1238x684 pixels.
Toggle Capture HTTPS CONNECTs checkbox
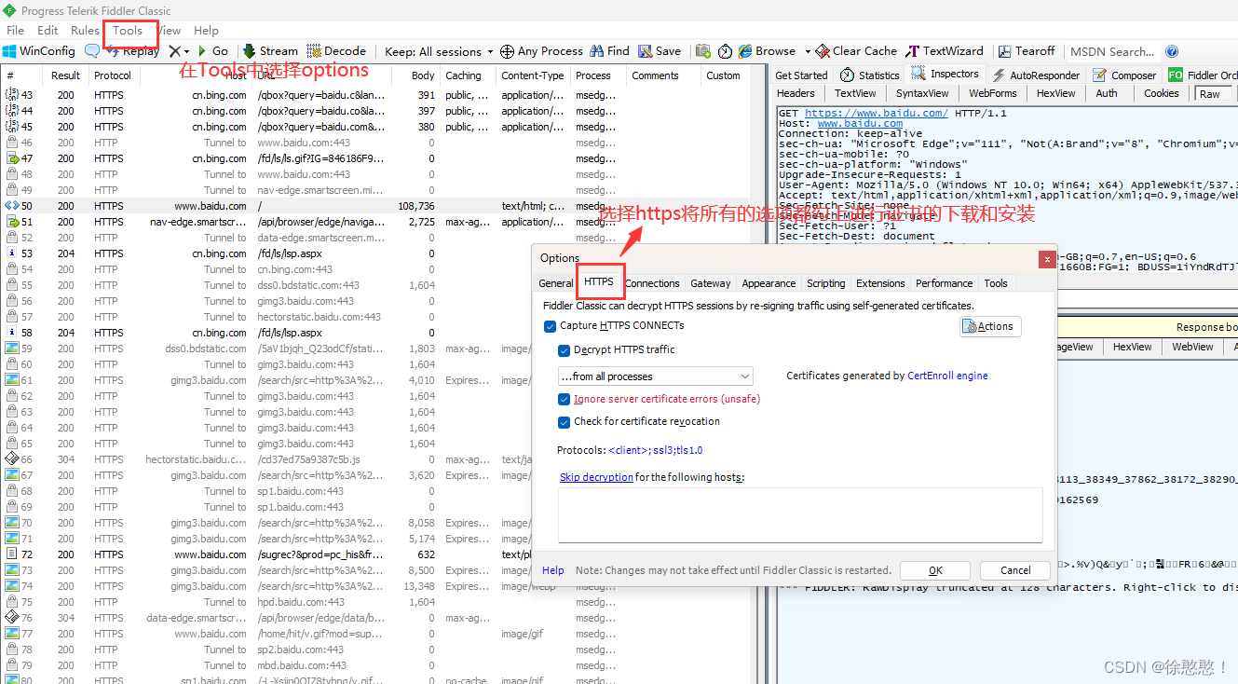551,326
